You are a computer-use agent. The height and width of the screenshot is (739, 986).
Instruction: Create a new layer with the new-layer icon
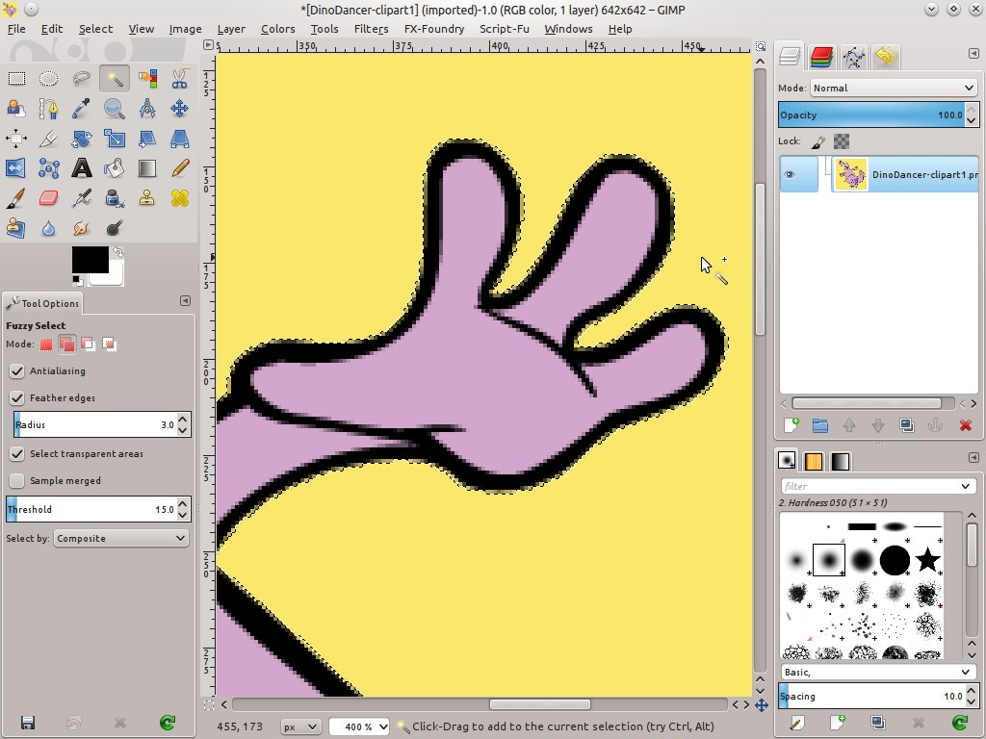[x=793, y=424]
